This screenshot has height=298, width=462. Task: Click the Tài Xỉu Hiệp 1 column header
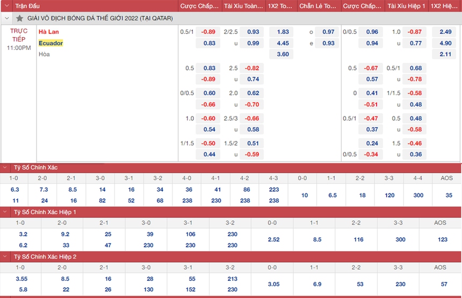[406, 6]
